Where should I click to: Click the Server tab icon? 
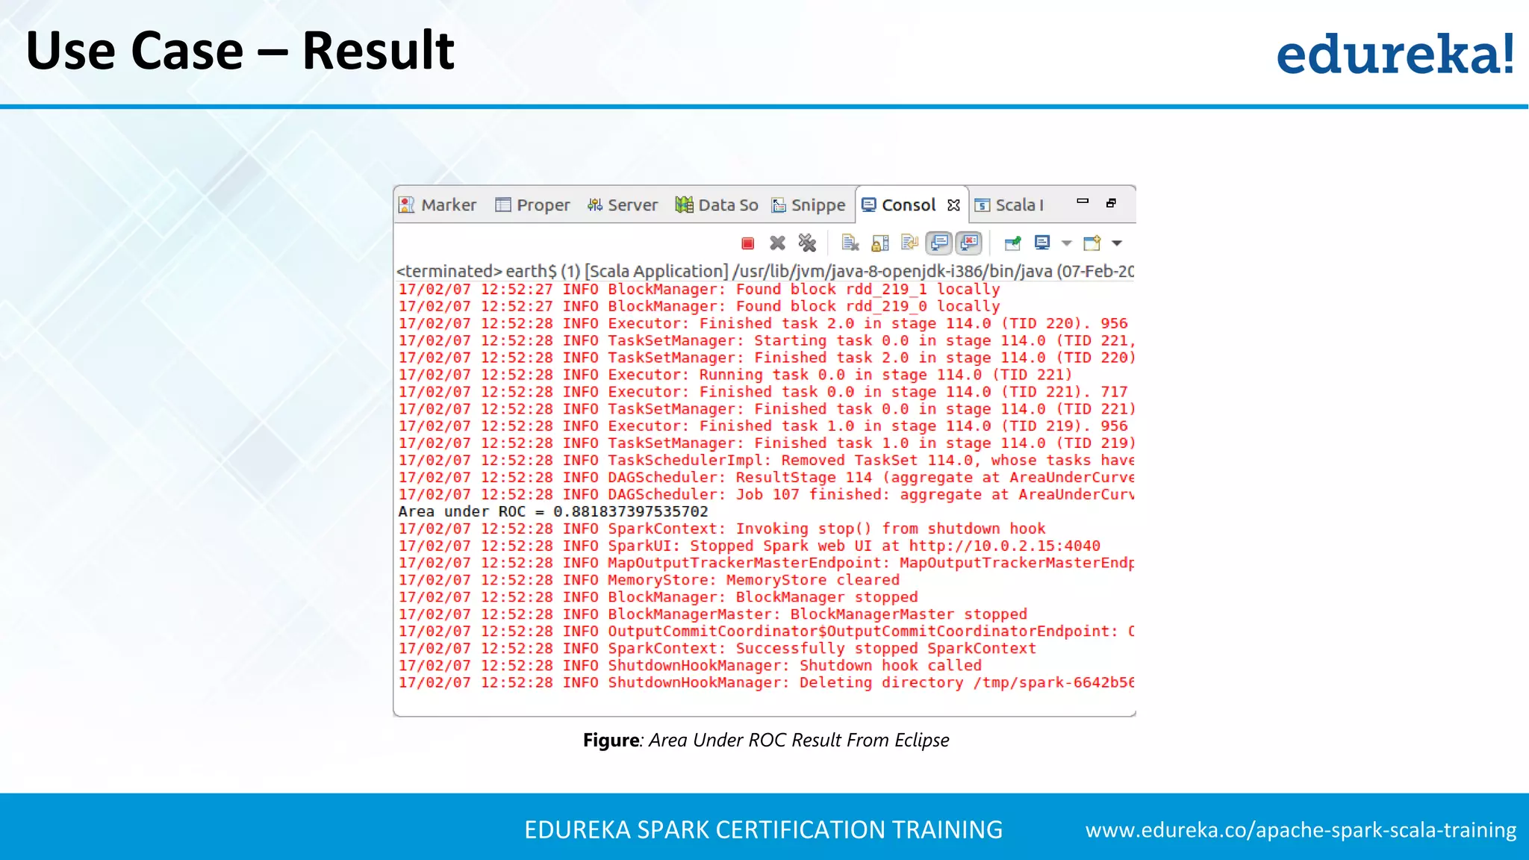pyautogui.click(x=595, y=205)
